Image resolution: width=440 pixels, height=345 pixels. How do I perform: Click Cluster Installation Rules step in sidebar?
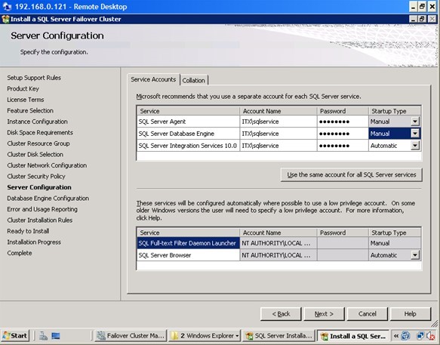point(40,220)
